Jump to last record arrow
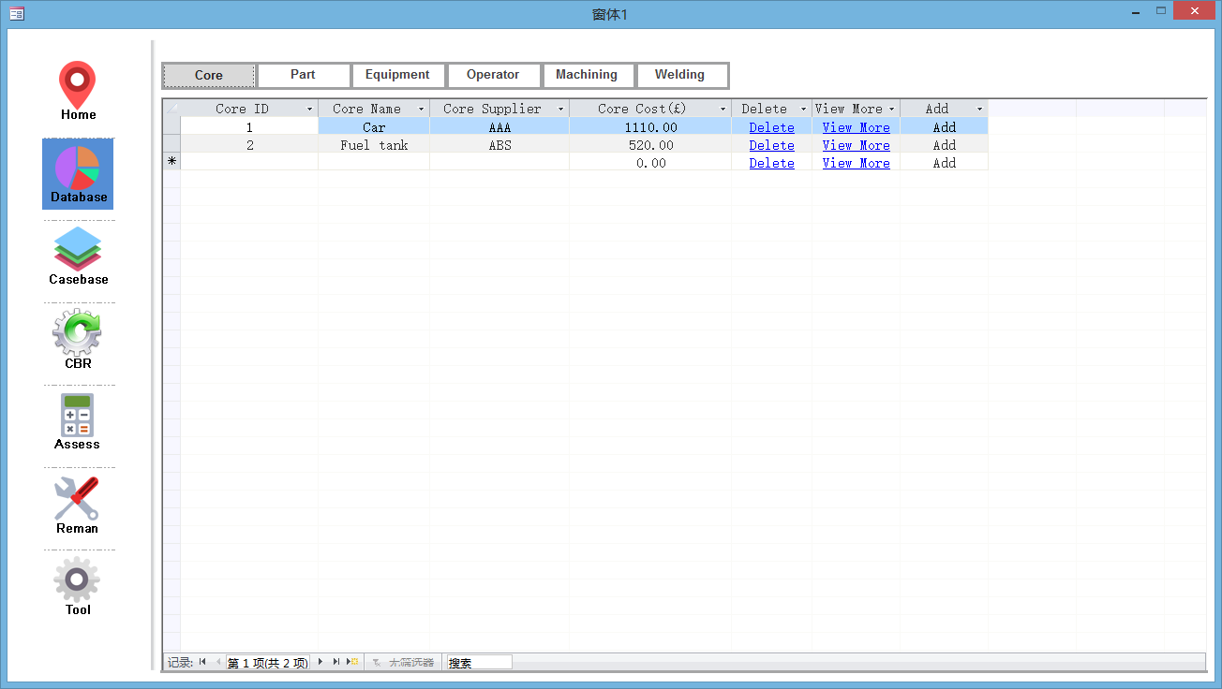 pyautogui.click(x=336, y=662)
